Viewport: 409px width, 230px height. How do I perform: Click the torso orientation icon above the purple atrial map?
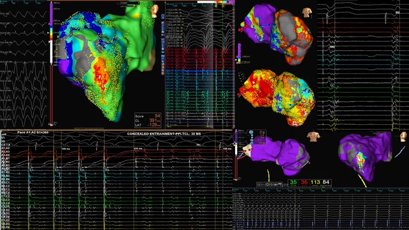(x=313, y=137)
